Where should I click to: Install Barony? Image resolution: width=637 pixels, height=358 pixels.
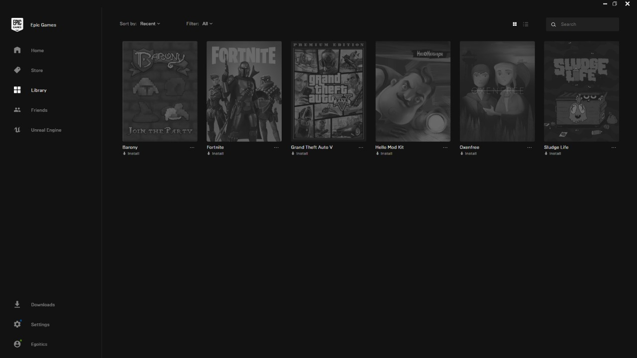131,153
